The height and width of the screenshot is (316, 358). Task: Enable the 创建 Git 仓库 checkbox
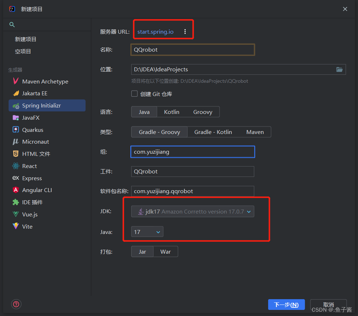click(134, 94)
